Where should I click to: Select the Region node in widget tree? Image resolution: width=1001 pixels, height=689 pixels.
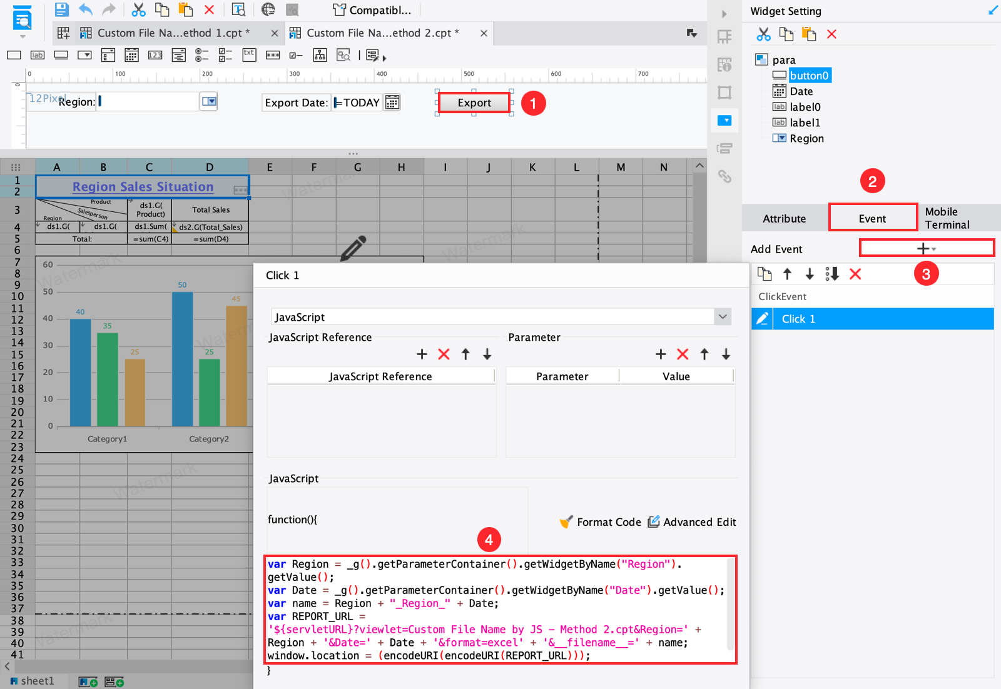806,138
